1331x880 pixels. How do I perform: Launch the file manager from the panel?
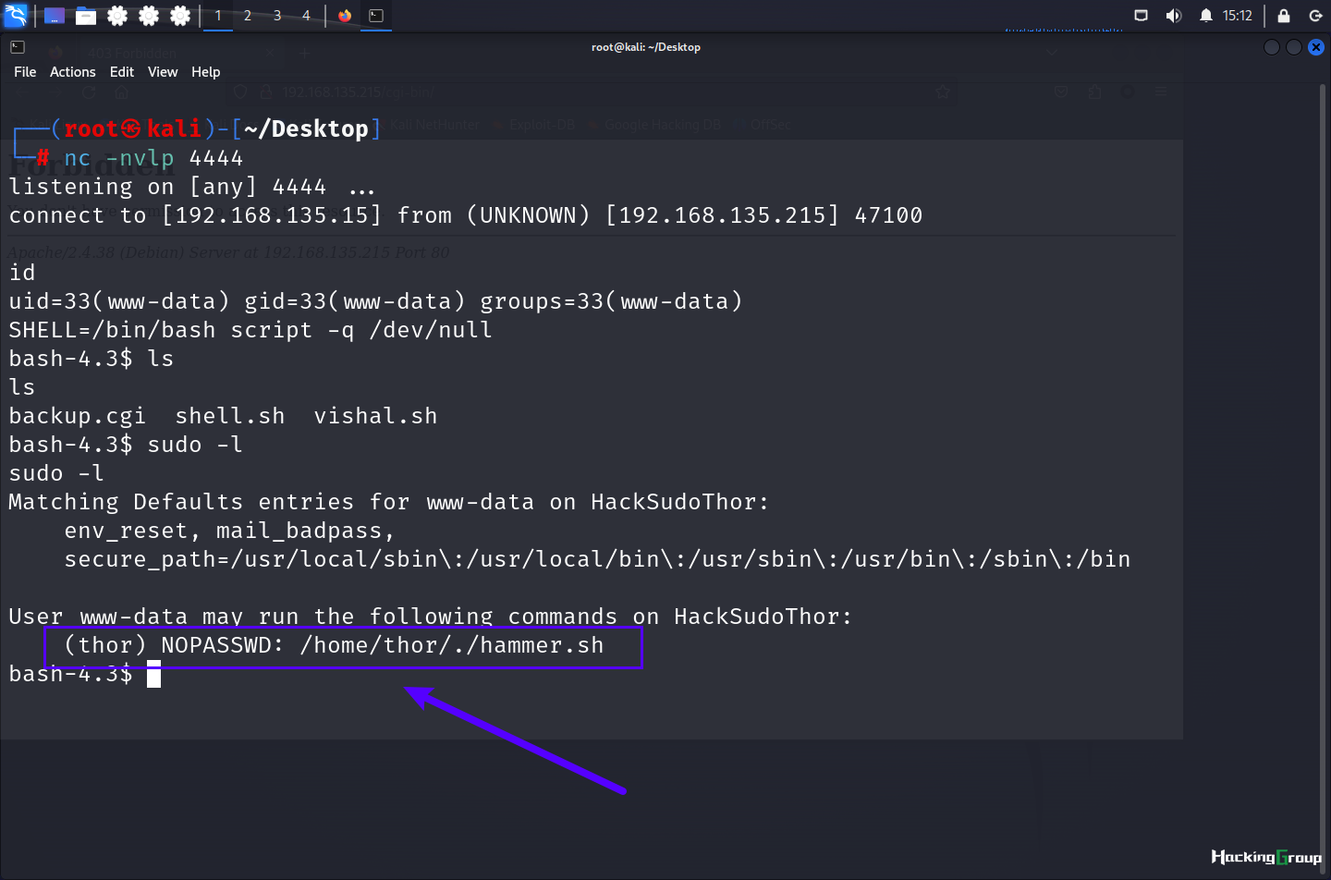click(86, 16)
